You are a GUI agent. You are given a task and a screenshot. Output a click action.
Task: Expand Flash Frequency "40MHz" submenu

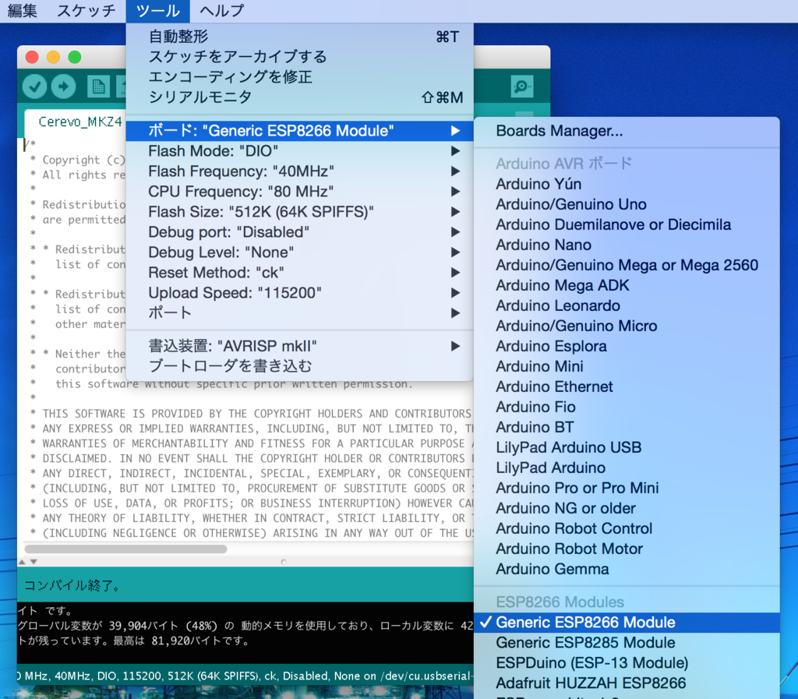300,171
